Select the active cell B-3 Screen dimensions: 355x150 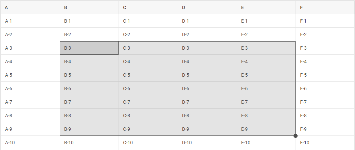point(89,48)
